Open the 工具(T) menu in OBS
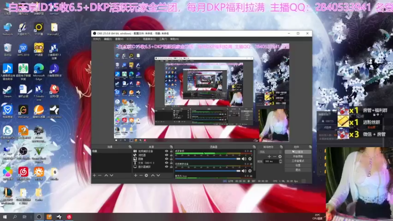The height and width of the screenshot is (221, 393). coord(163,39)
